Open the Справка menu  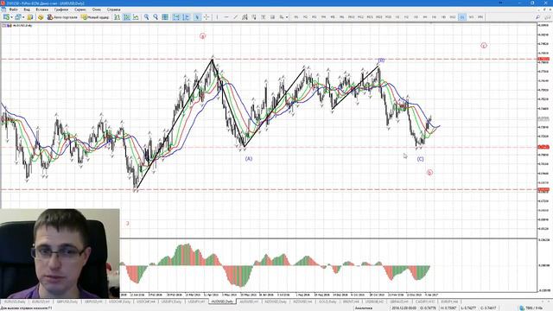pos(113,10)
